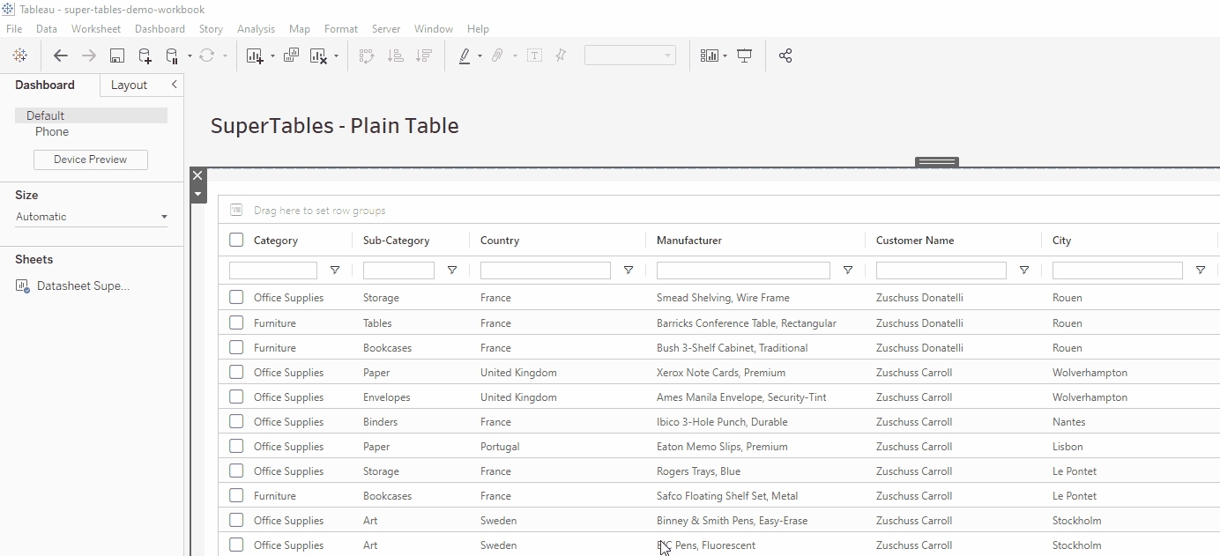Click the Device Preview button
1220x556 pixels.
click(90, 159)
